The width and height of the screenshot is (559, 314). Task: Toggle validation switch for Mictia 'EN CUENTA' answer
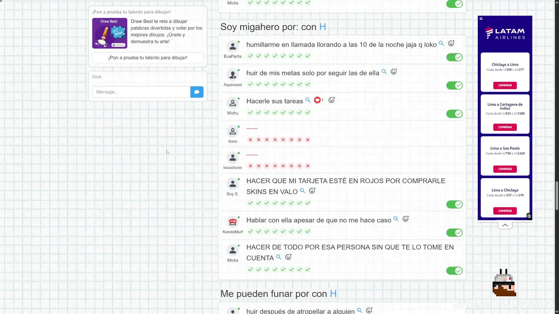pos(454,271)
